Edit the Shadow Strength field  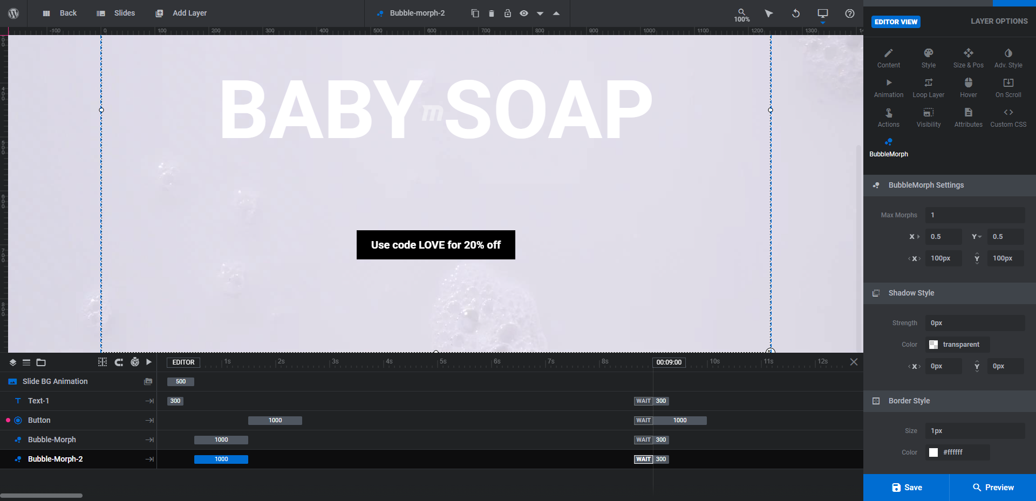click(975, 323)
